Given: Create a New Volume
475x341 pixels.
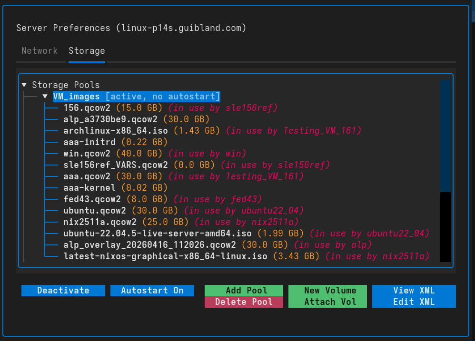Looking at the screenshot, I should (x=330, y=291).
